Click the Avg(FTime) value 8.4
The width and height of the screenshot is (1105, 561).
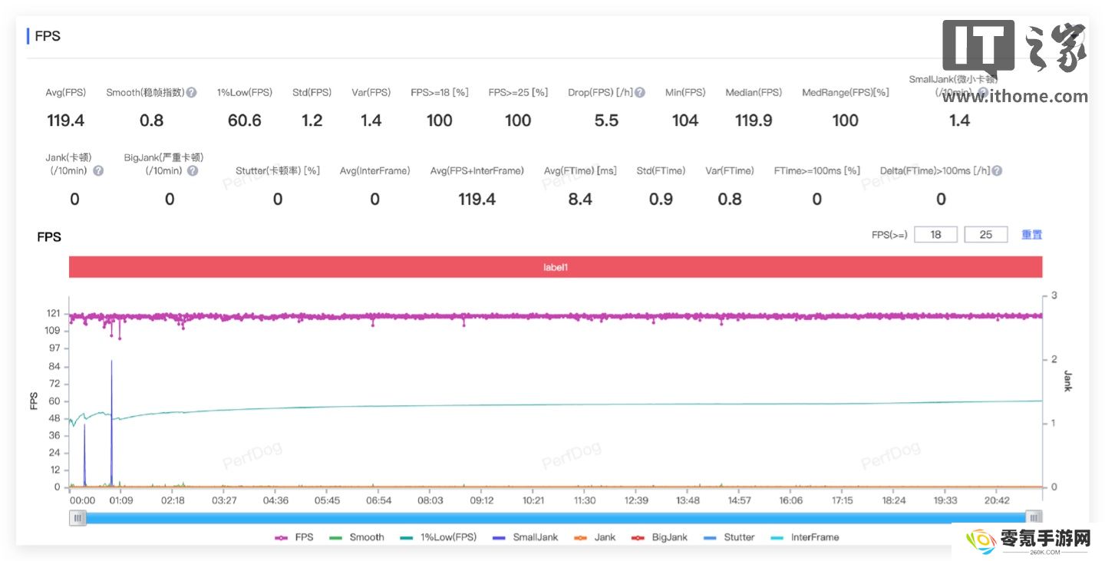pos(580,200)
